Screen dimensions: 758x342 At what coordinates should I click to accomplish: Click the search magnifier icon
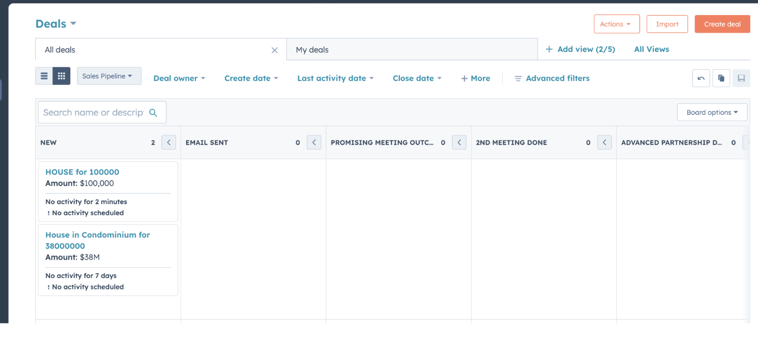point(153,112)
